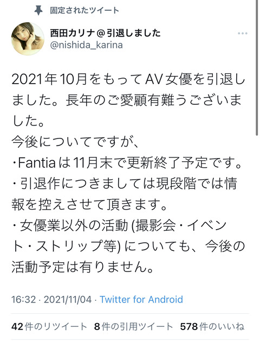View the 42件のリツイート list
Screen dimensions: 260x341
pyautogui.click(x=49, y=326)
